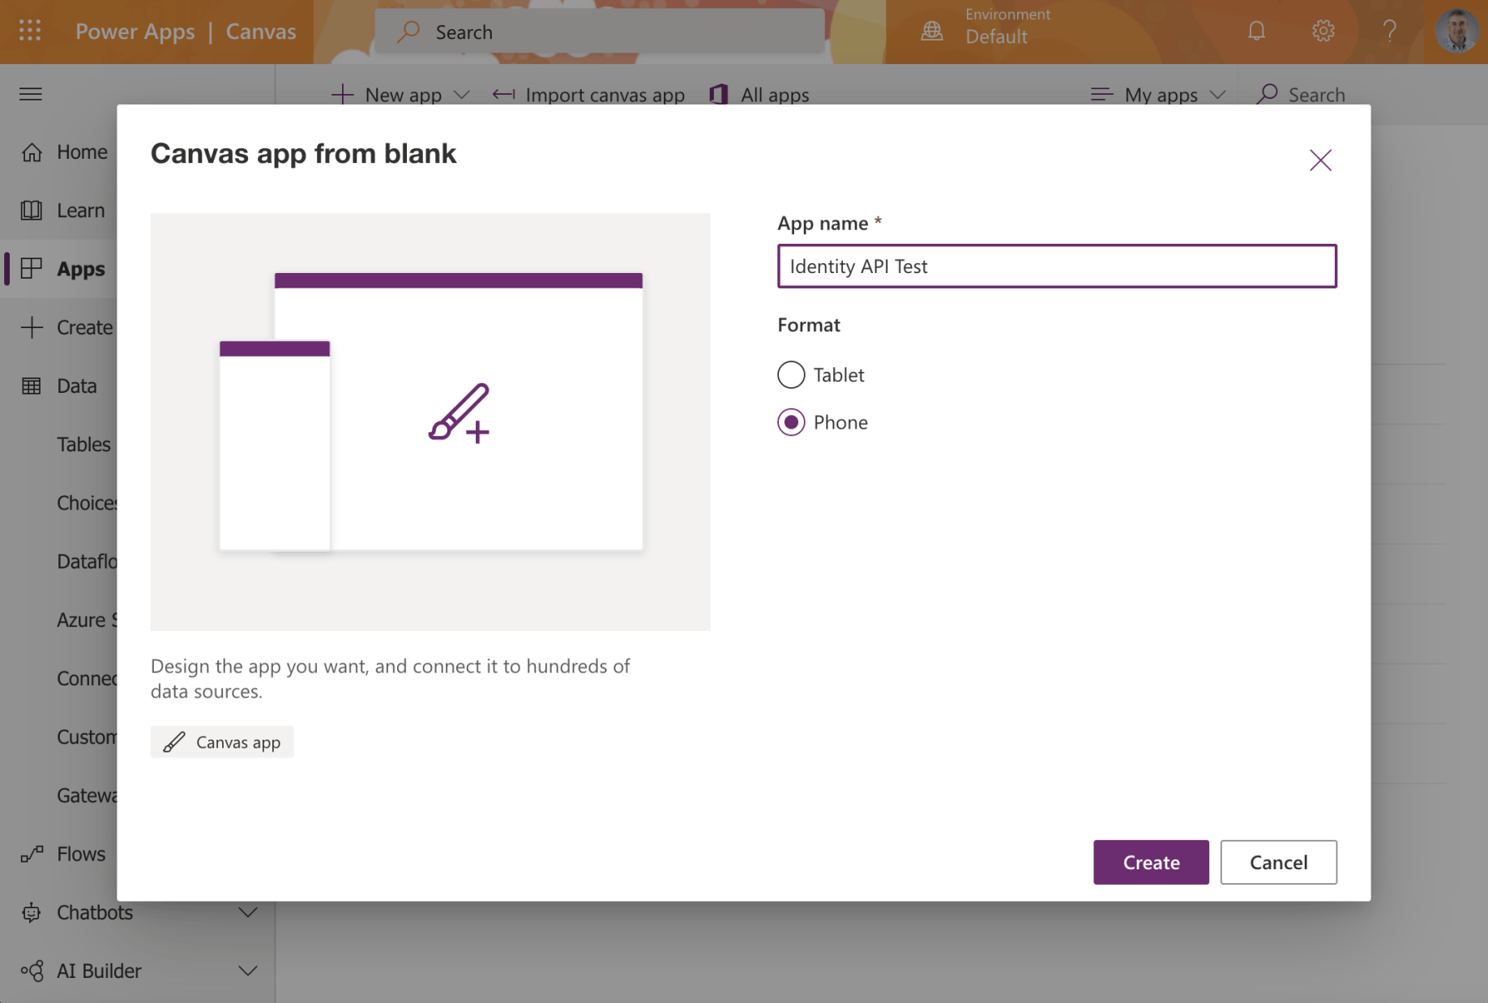Expand the AI Builder section chevron
The height and width of the screenshot is (1003, 1488).
pyautogui.click(x=248, y=971)
